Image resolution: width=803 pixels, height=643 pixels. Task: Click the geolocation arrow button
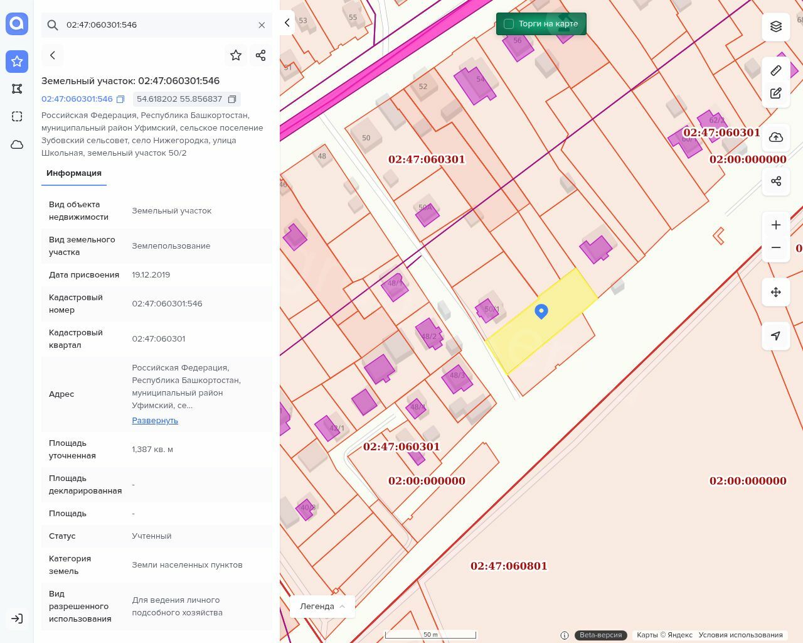(776, 336)
